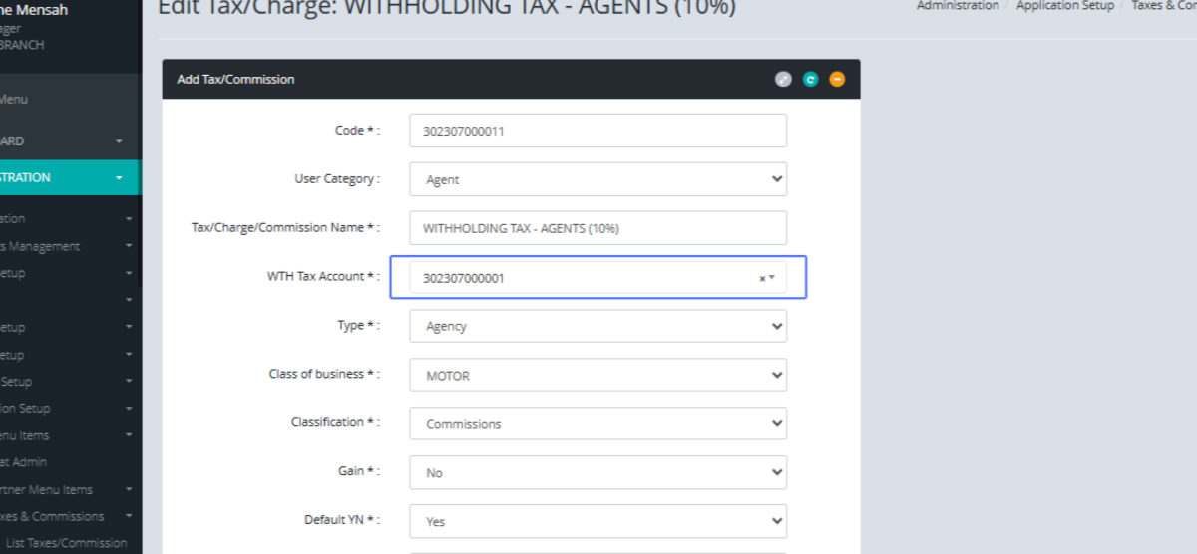Open the User Category dropdown
1197x554 pixels.
click(x=598, y=179)
